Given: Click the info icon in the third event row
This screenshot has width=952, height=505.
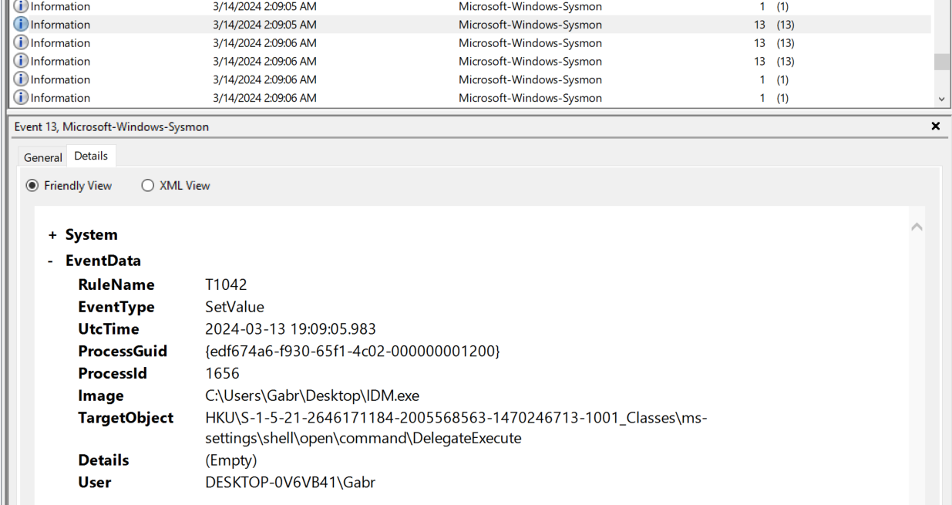Looking at the screenshot, I should point(21,43).
